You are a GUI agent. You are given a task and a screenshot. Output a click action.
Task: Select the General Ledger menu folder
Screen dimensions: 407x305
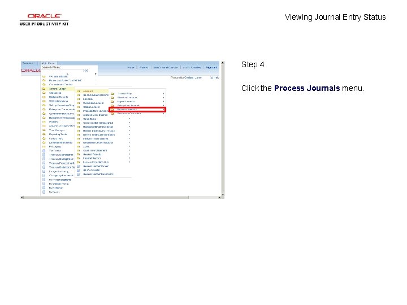[58, 89]
